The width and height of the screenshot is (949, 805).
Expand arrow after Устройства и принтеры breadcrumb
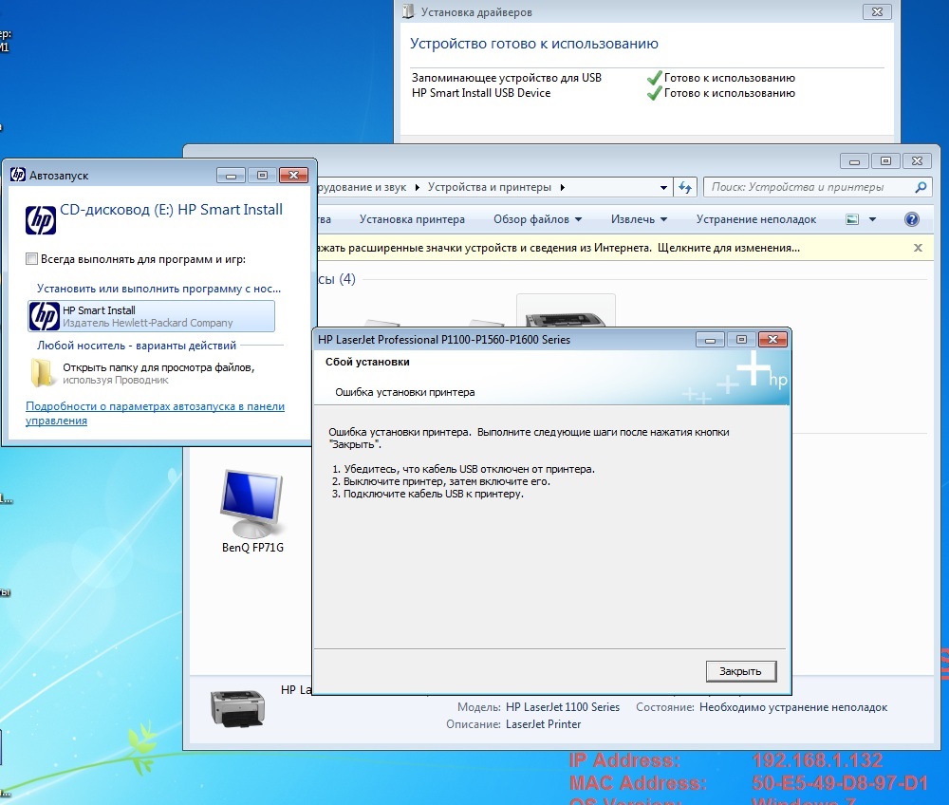[562, 188]
